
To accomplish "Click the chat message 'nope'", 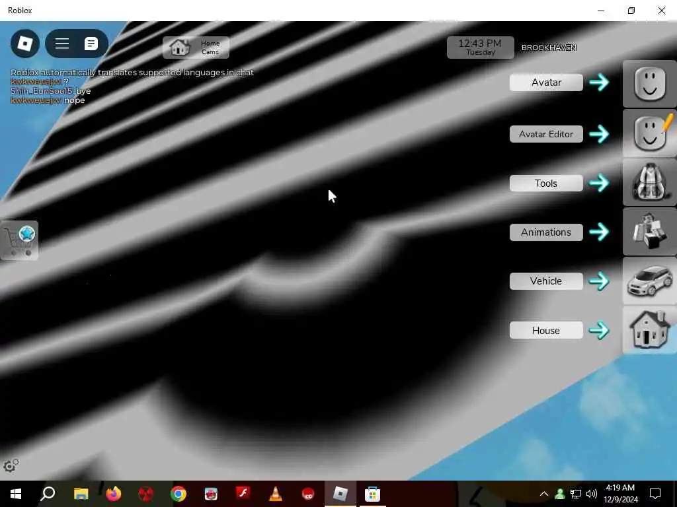I will [48, 100].
